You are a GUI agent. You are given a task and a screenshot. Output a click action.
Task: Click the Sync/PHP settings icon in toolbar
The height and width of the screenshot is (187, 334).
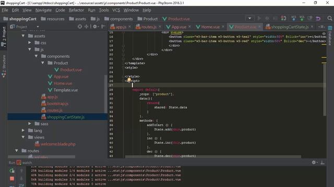coord(283,19)
